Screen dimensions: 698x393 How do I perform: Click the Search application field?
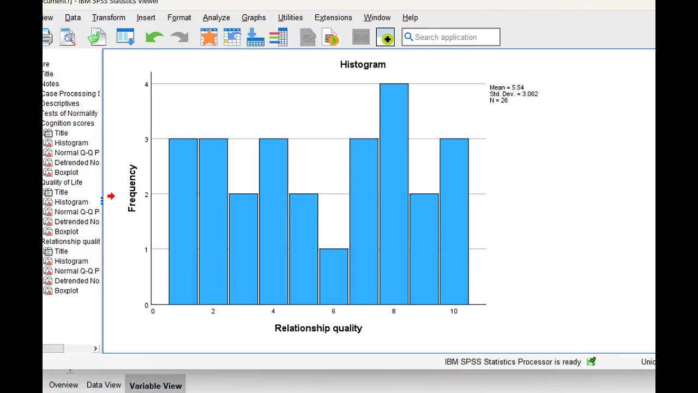(x=451, y=37)
